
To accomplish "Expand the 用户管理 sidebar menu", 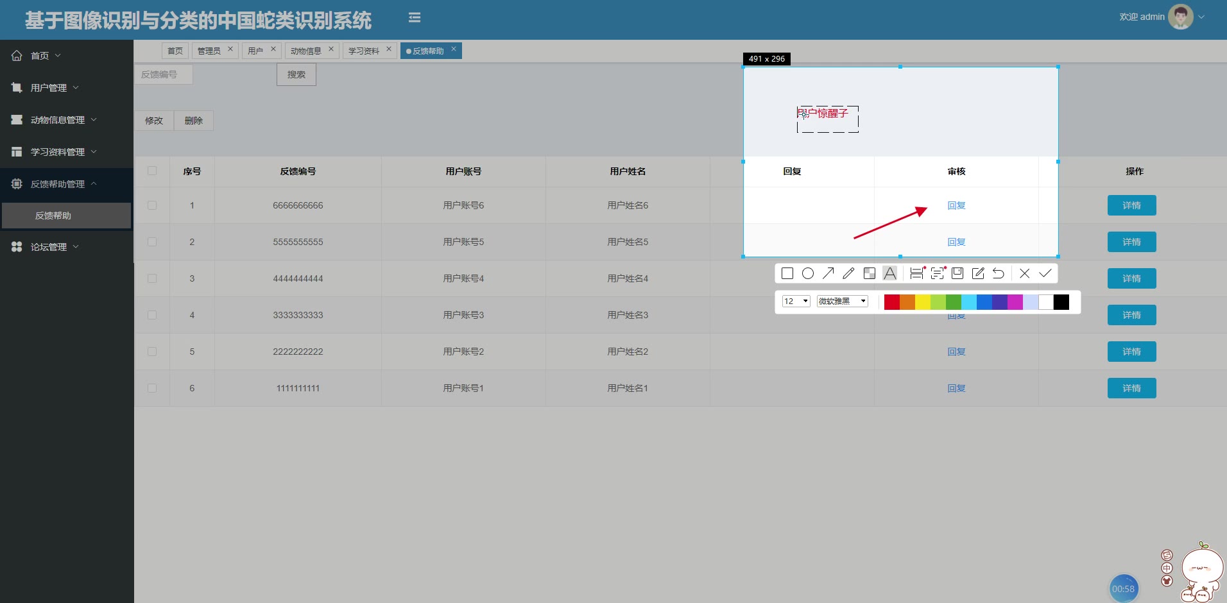I will tap(67, 88).
